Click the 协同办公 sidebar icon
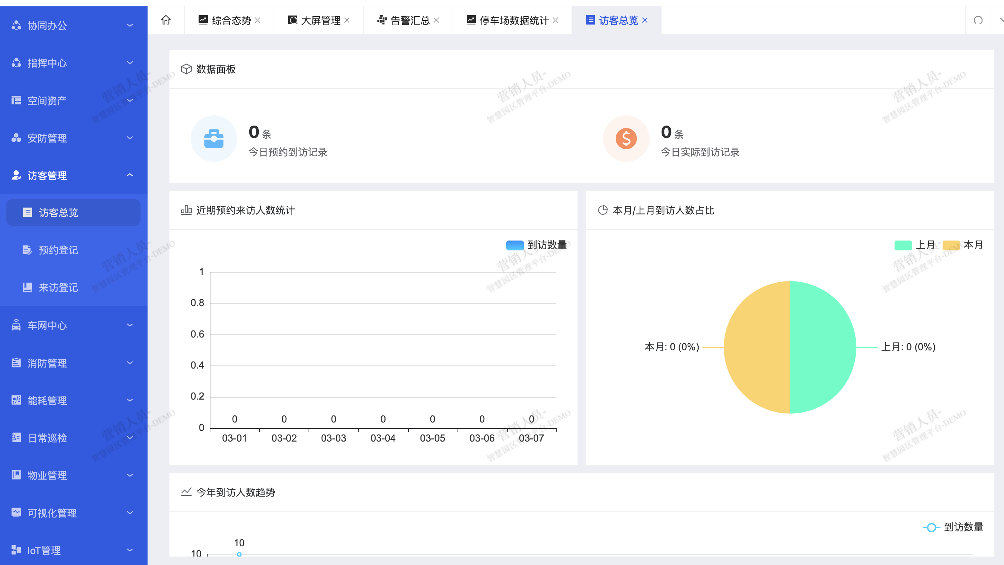The width and height of the screenshot is (1004, 565). 16,25
